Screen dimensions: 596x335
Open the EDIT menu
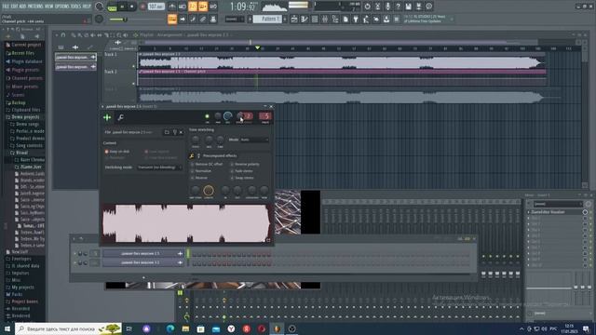[15, 7]
